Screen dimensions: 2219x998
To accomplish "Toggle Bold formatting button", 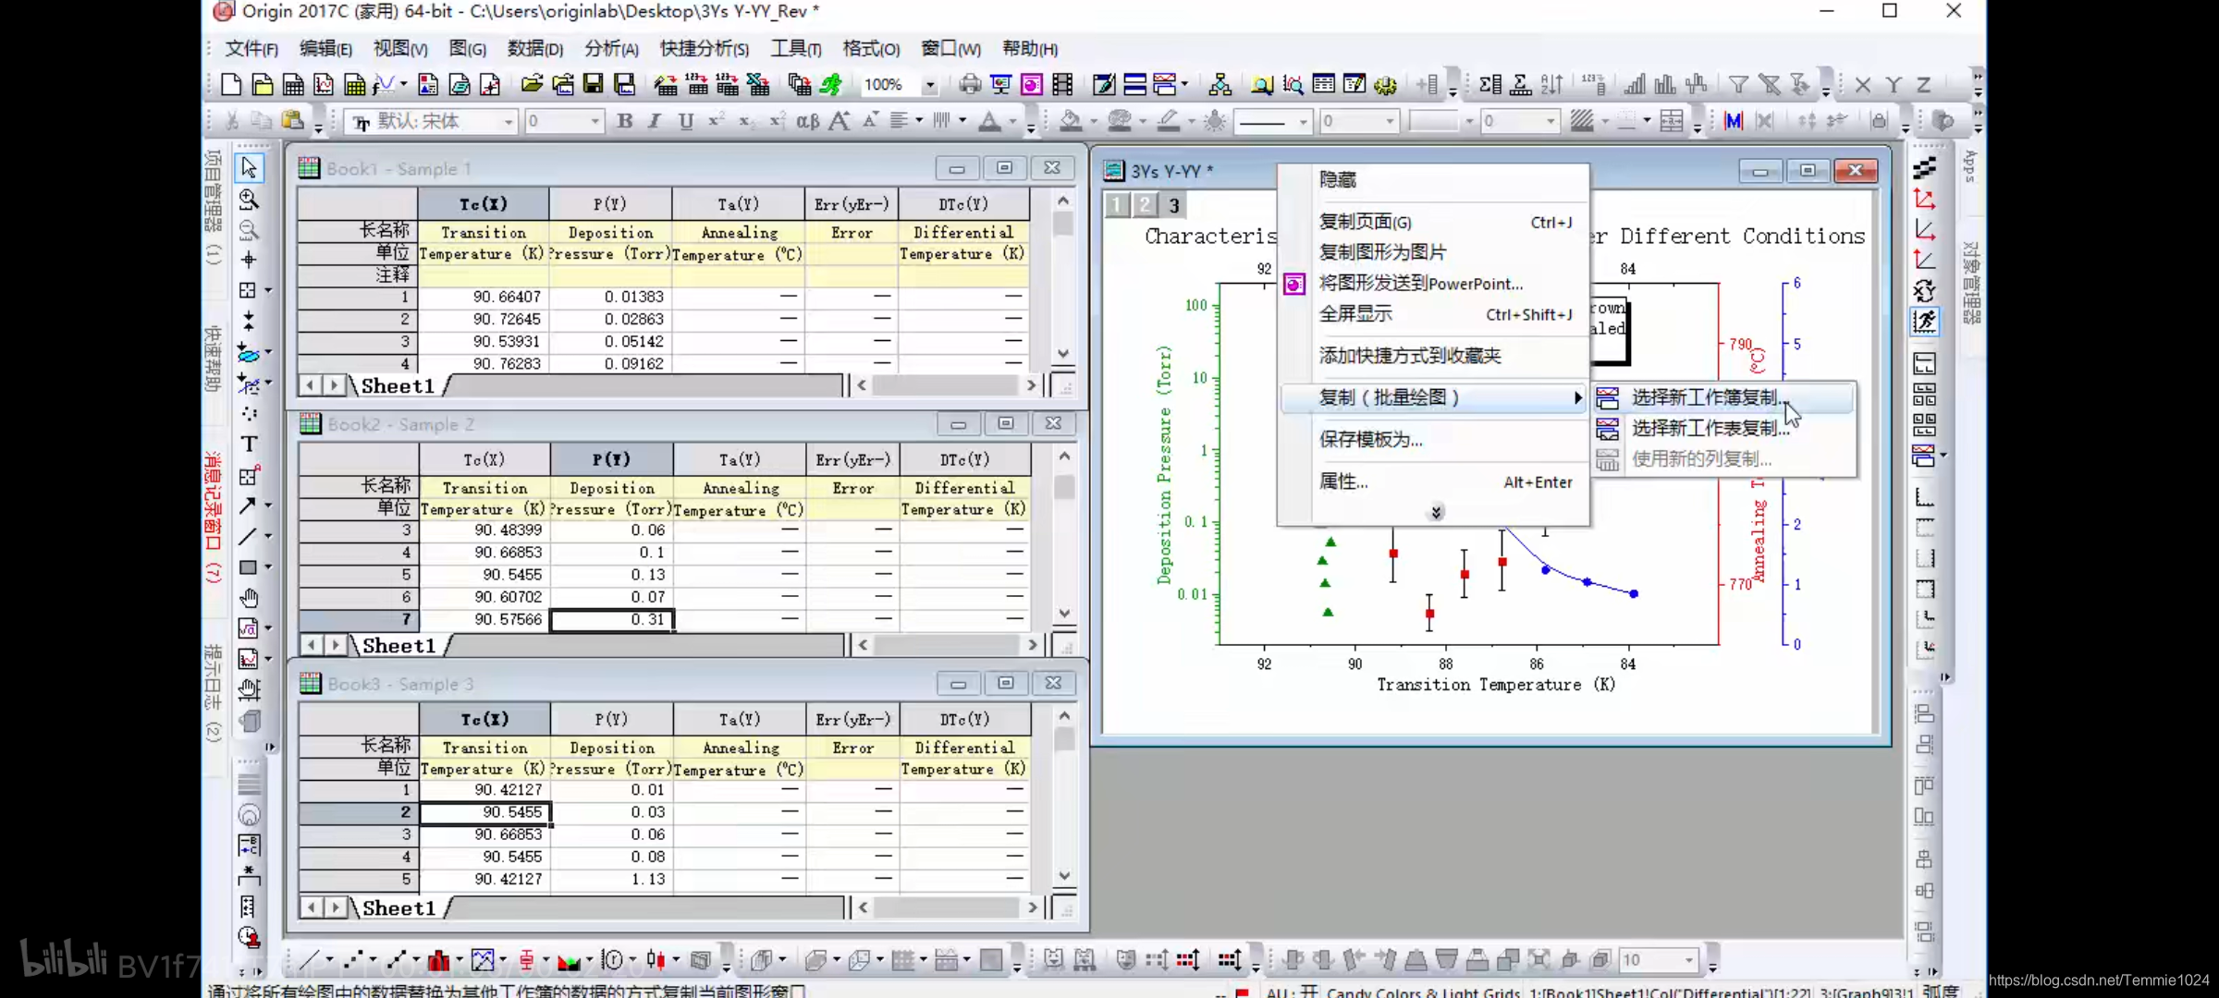I will 625,121.
